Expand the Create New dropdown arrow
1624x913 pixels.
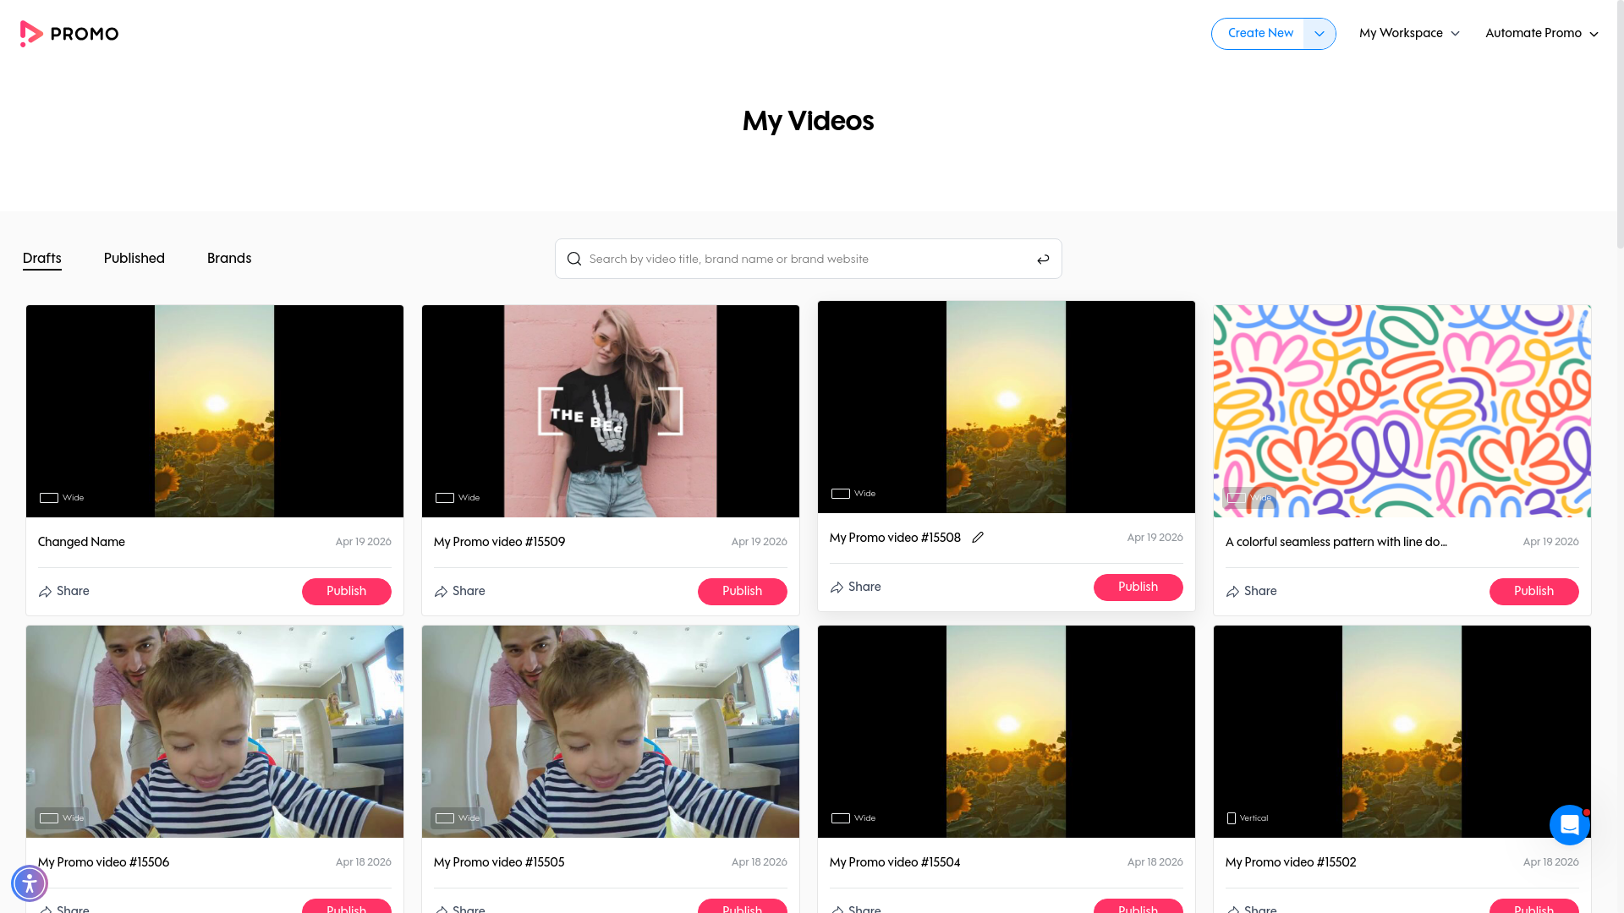tap(1319, 34)
